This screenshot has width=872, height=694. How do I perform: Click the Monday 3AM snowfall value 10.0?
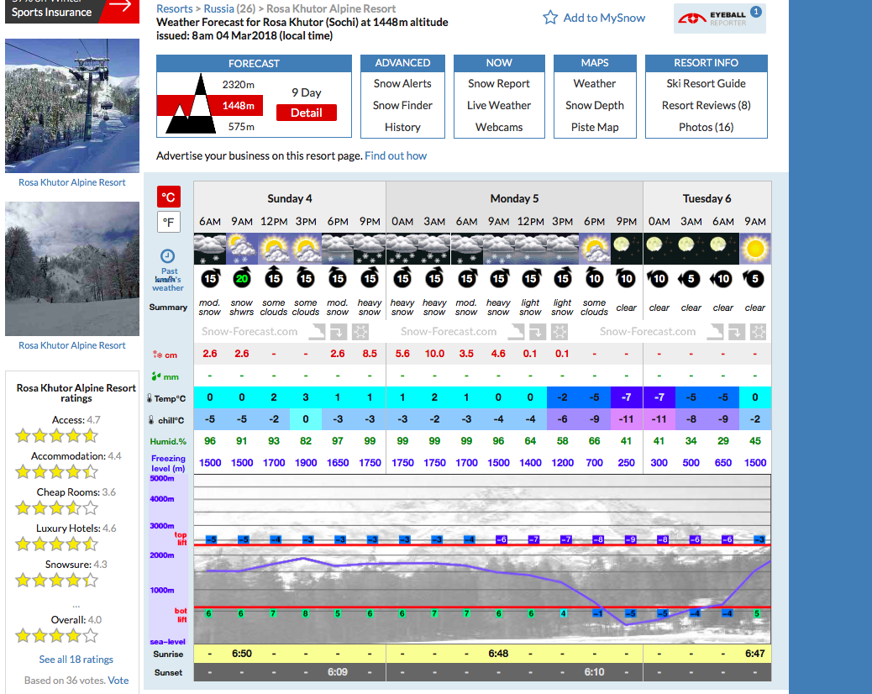click(x=434, y=354)
